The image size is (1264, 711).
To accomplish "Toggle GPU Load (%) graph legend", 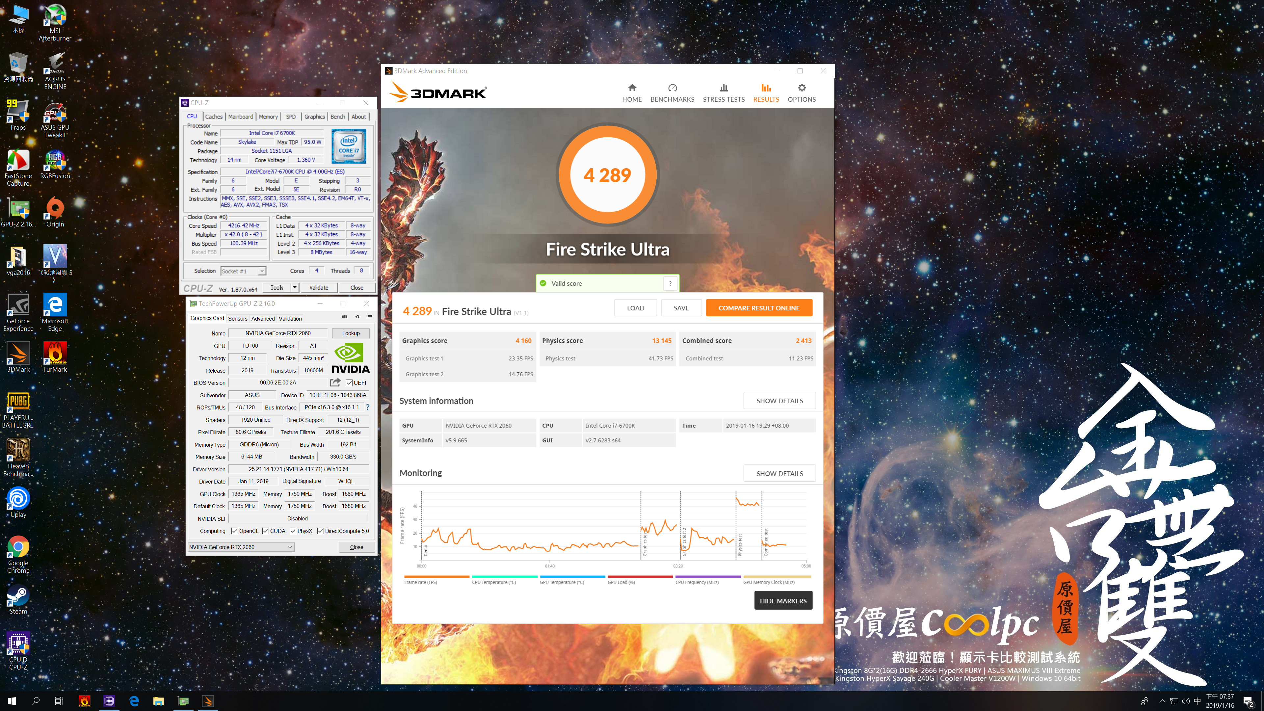I will pos(640,580).
